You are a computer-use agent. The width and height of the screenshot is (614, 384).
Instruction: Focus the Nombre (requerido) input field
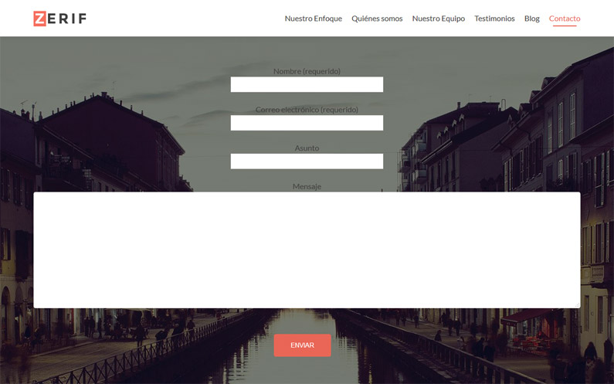coord(307,85)
